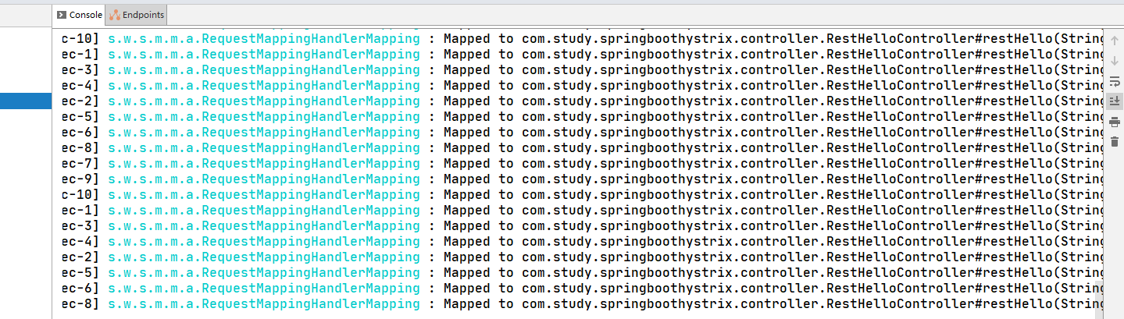Toggle Scroll to End of console
Image resolution: width=1124 pixels, height=319 pixels.
(x=1114, y=101)
